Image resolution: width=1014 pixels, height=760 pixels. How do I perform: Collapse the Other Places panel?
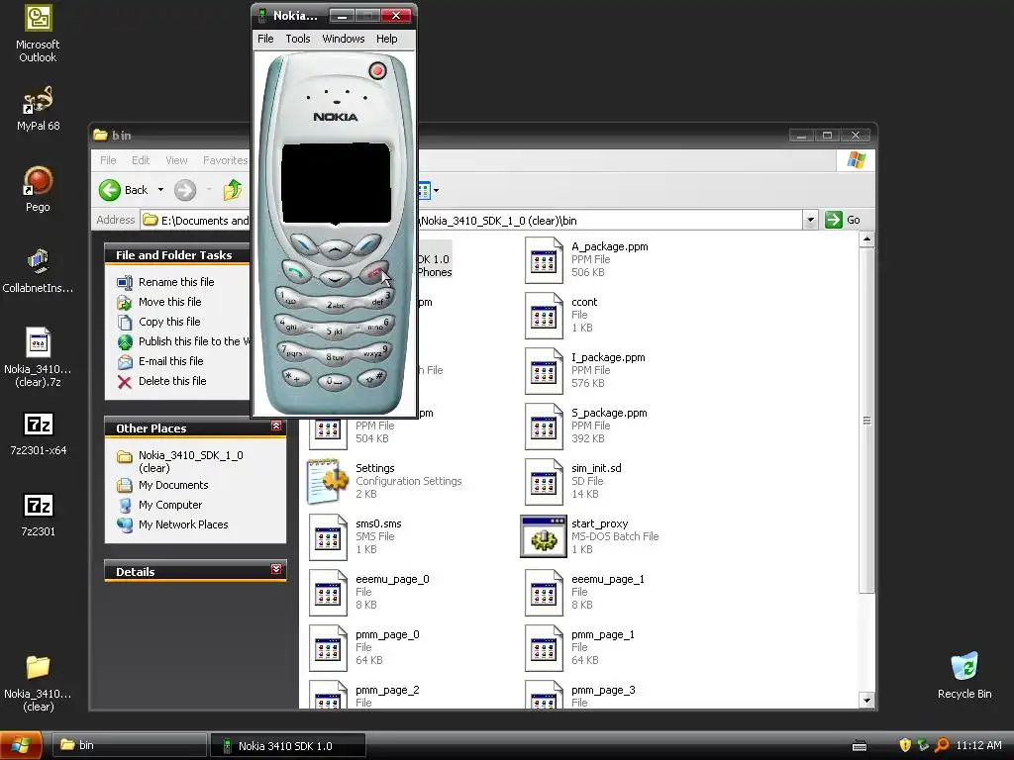pos(276,427)
